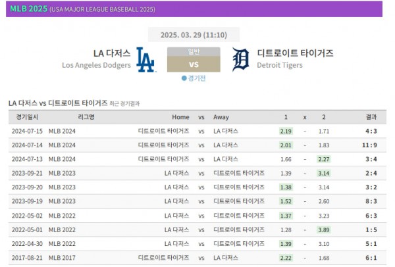Click the 경기일시 column header
Image resolution: width=395 pixels, height=267 pixels.
click(27, 117)
